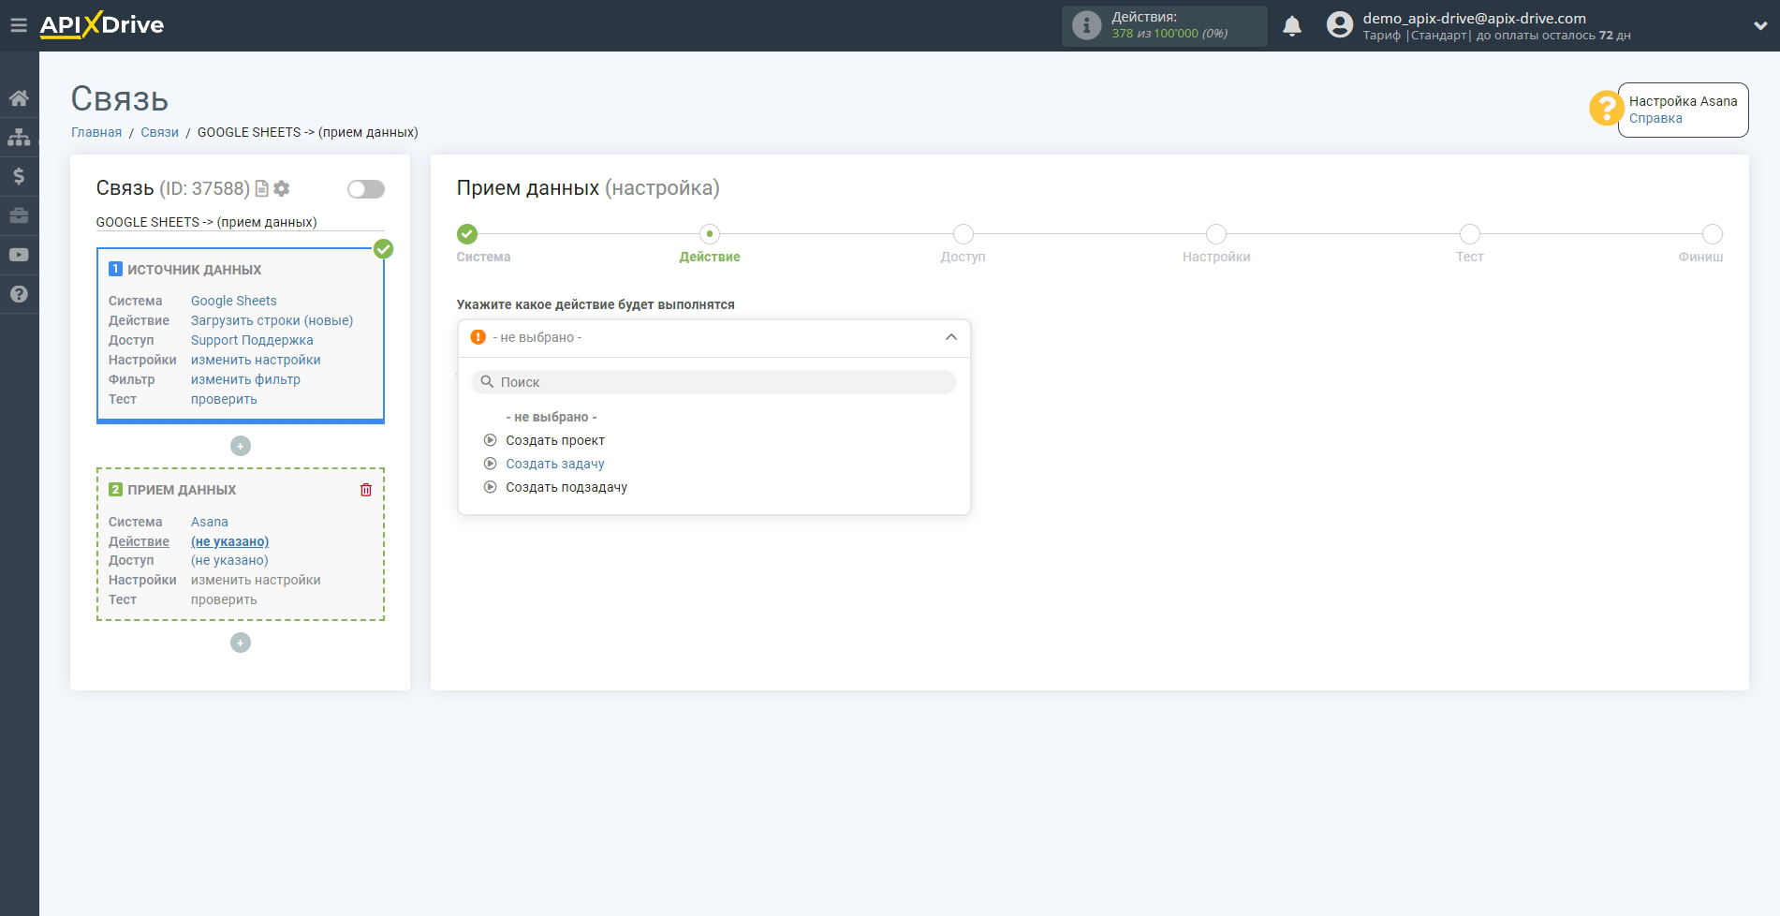Add block below data receiver plus
Image resolution: width=1780 pixels, height=916 pixels.
pos(241,643)
